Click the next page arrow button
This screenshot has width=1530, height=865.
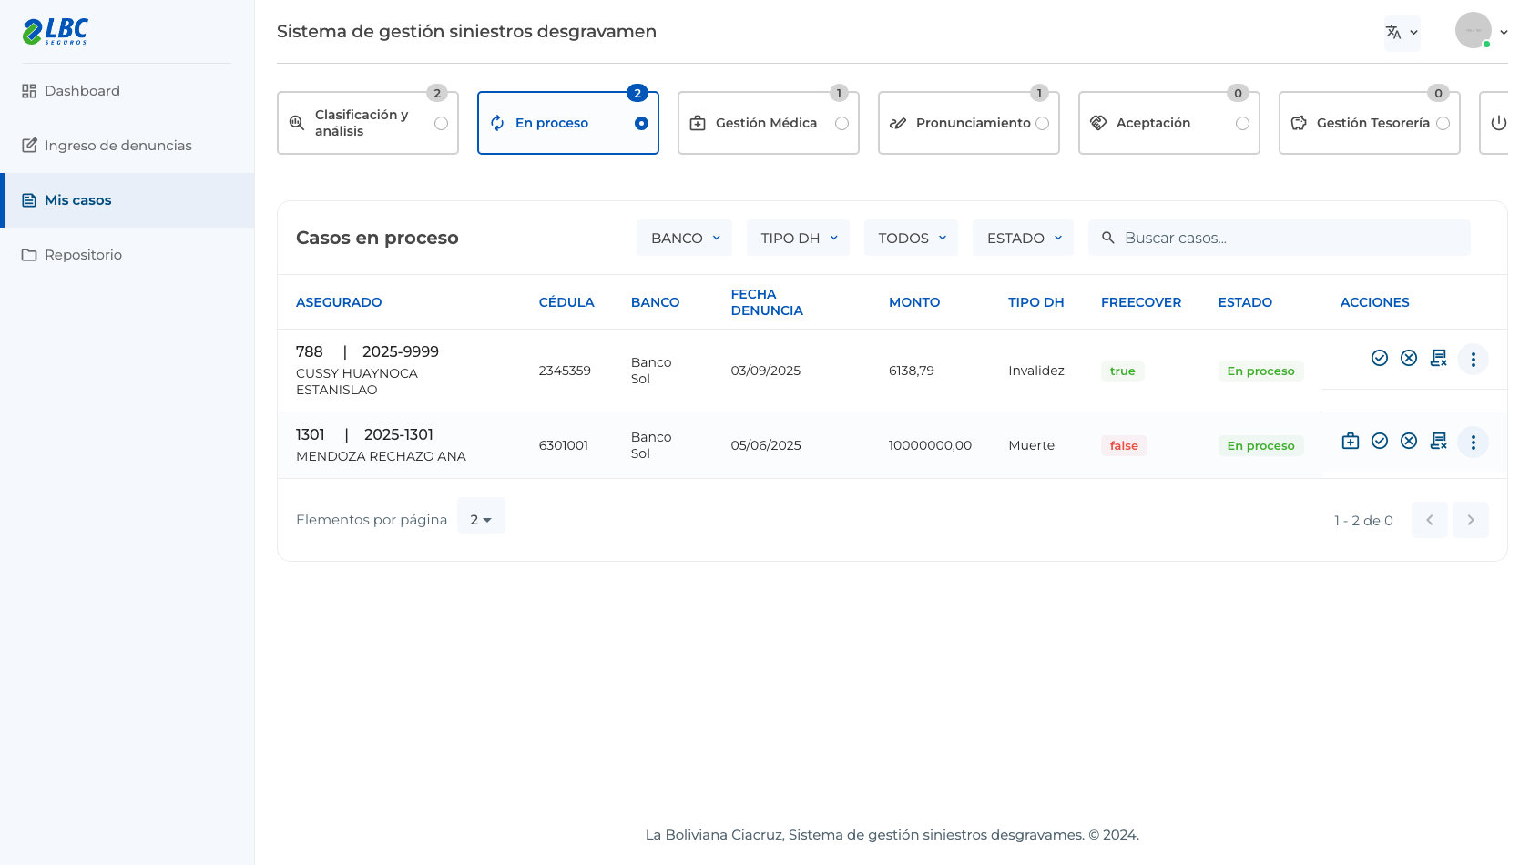click(x=1470, y=520)
